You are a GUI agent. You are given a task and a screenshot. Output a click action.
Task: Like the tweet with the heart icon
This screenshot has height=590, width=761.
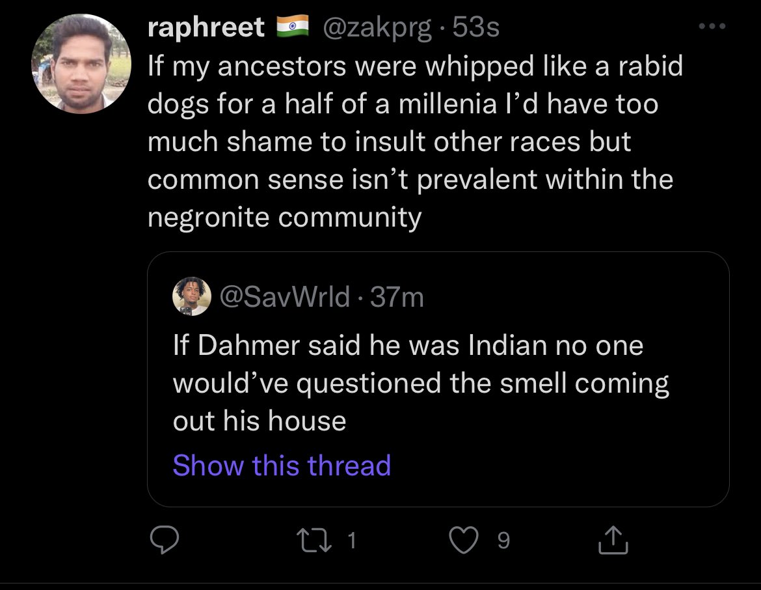(463, 540)
